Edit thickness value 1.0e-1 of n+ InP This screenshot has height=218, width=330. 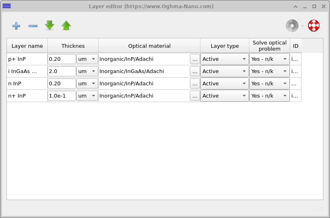tap(62, 96)
